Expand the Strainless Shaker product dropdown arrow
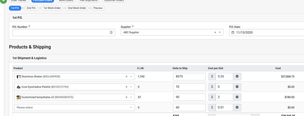This screenshot has height=116, width=304. pos(131,76)
